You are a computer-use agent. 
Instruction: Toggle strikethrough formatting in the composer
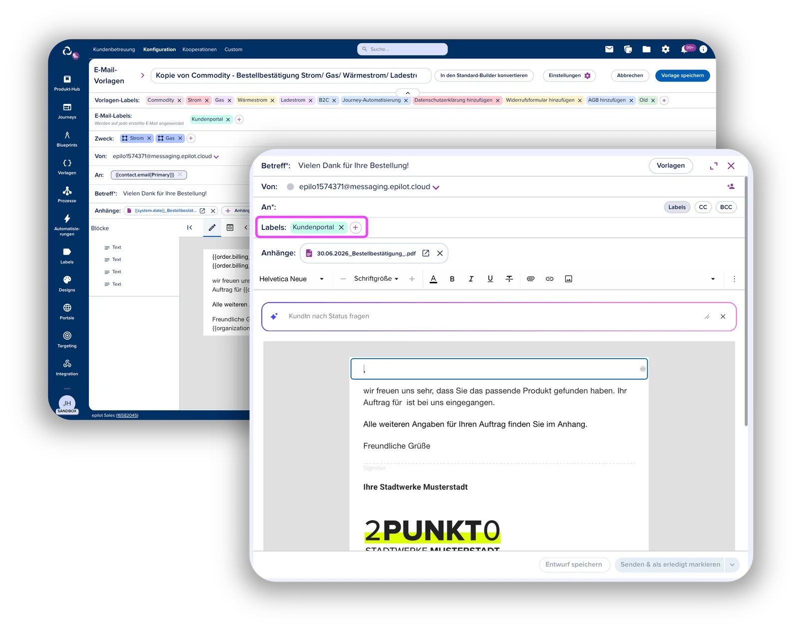tap(509, 279)
